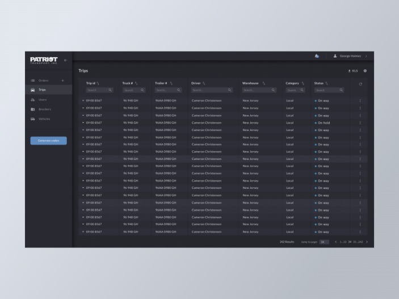Open the Brockers sidebar item
Viewport: 399px width, 299px height.
tap(44, 110)
